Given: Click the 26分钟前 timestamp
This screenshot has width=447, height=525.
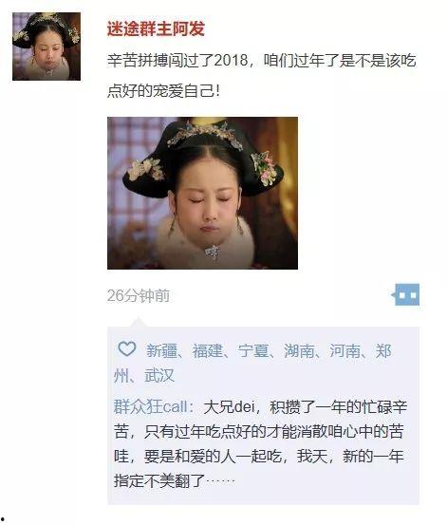Looking at the screenshot, I should tap(139, 295).
